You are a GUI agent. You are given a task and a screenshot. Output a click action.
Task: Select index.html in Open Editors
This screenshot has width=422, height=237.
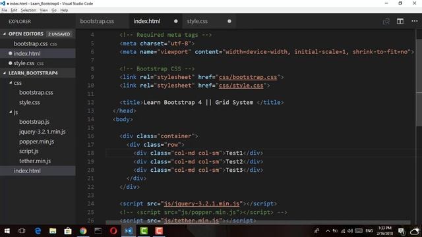[x=38, y=53]
